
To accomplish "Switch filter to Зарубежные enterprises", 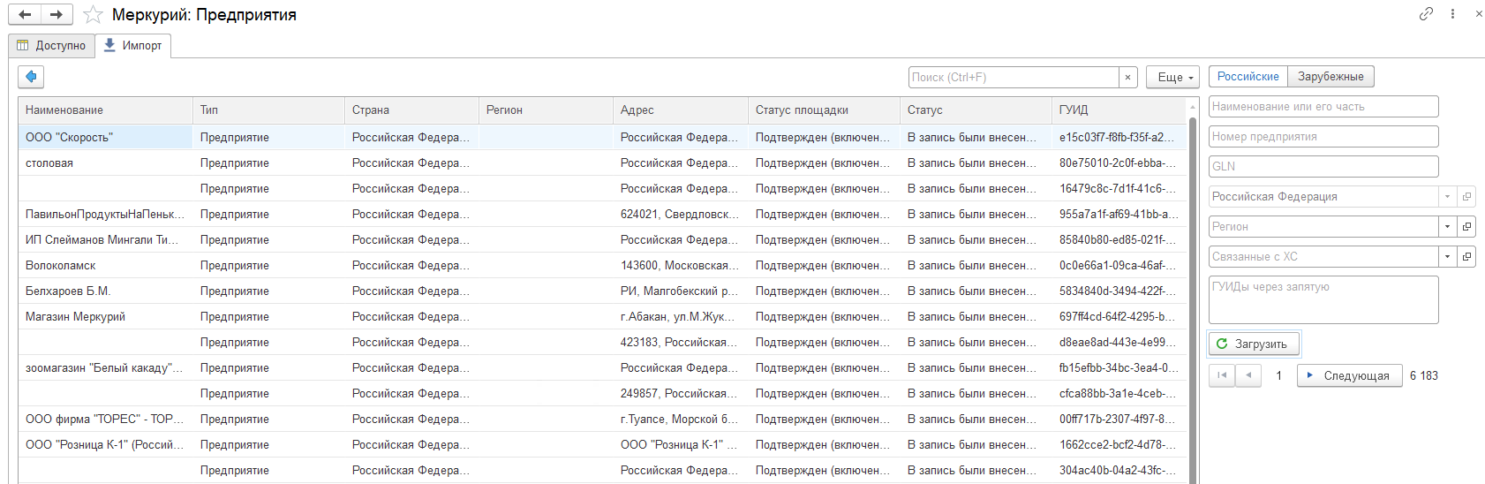I will tap(1330, 77).
